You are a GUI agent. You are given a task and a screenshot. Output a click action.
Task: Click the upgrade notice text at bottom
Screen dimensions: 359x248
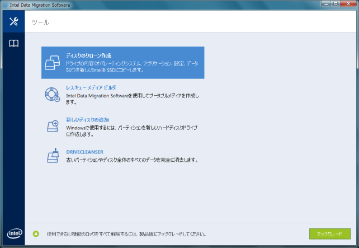pos(126,234)
